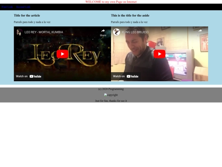Click the broken copyright image in footer
This screenshot has width=222, height=167.
[111, 95]
